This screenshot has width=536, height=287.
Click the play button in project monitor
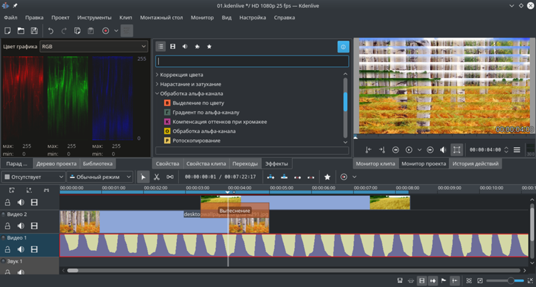click(x=409, y=150)
